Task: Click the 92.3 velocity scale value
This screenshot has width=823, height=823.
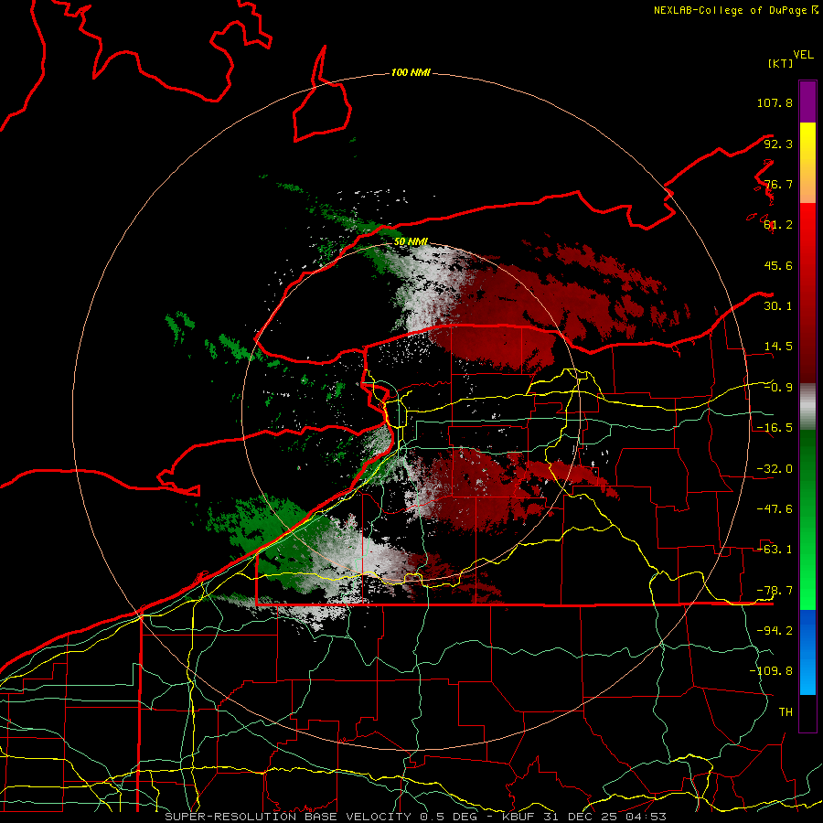Action: [778, 144]
